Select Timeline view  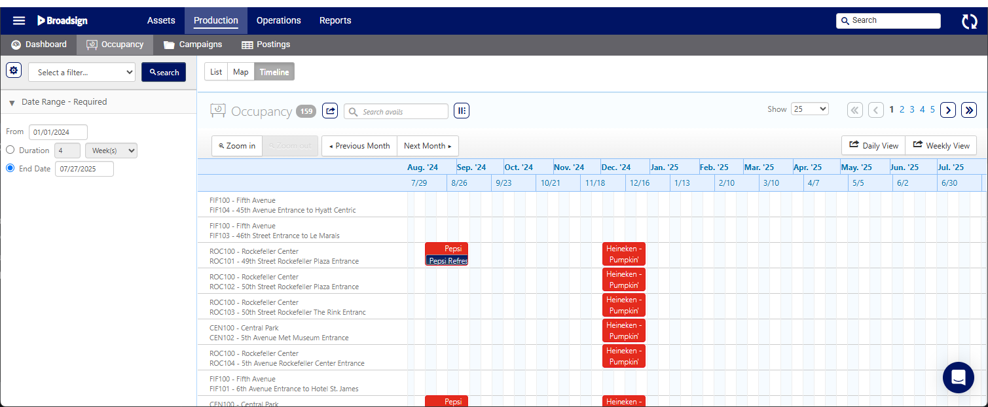coord(274,72)
